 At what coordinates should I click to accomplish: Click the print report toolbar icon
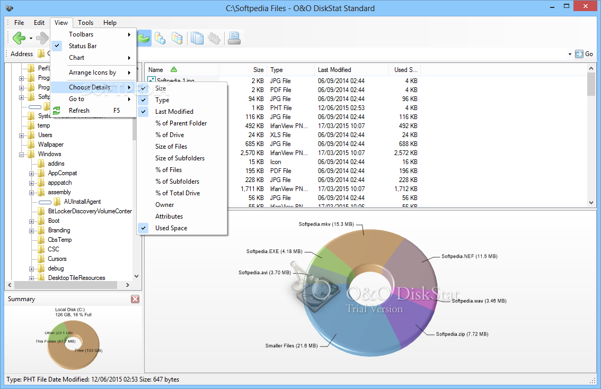(x=234, y=38)
